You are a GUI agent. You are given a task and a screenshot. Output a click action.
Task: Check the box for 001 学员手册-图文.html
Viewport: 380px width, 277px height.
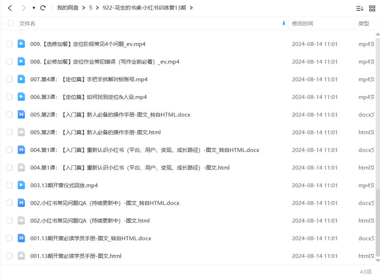9,256
